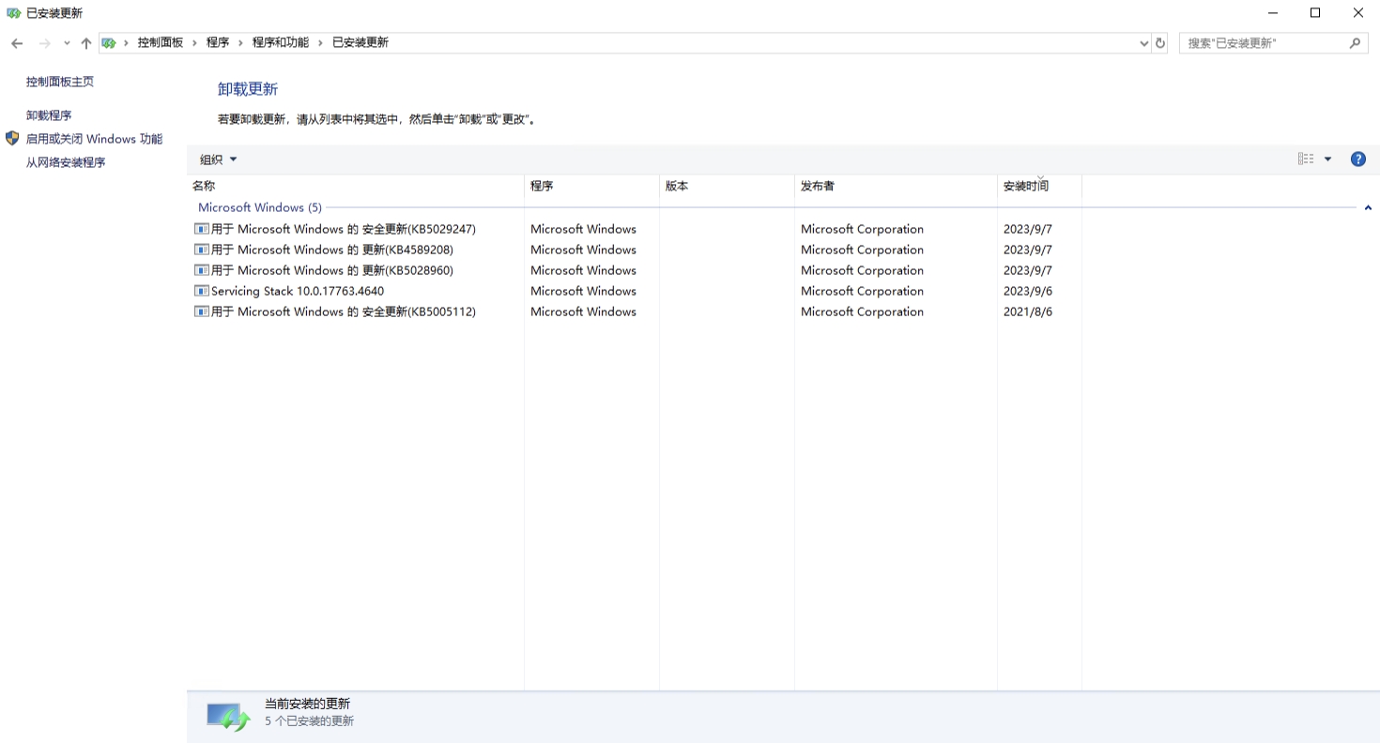Click shield icon beside Windows features link
1380x743 pixels.
pos(12,138)
